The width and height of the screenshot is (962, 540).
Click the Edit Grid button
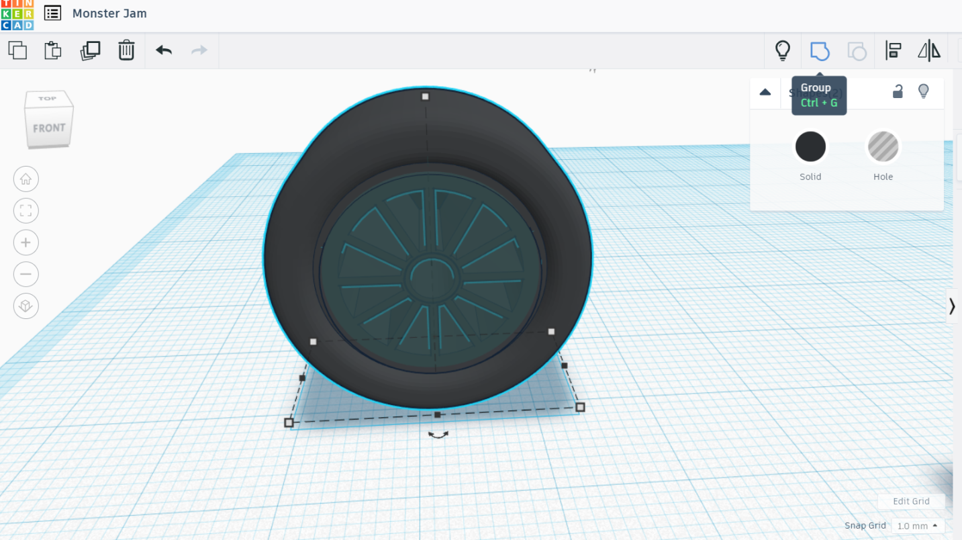(x=911, y=501)
